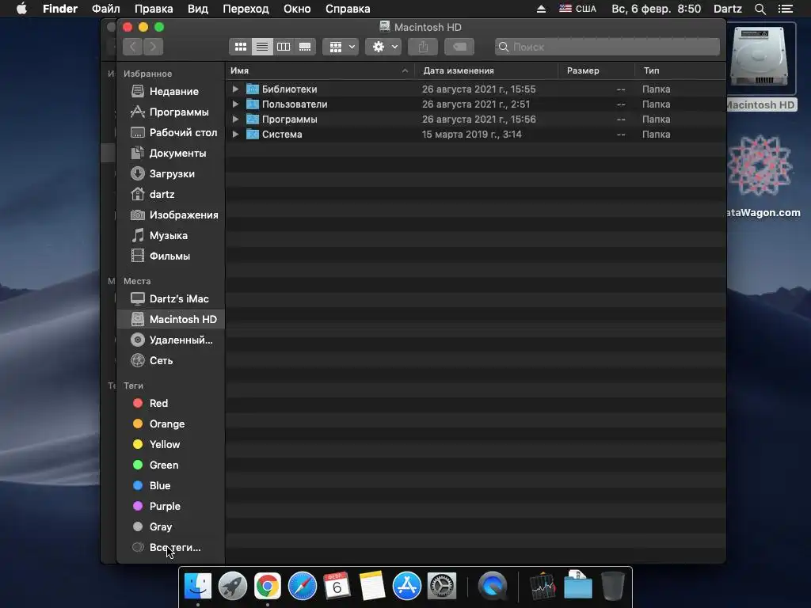Viewport: 811px width, 608px height.
Task: Open the Правка menu
Action: point(154,9)
